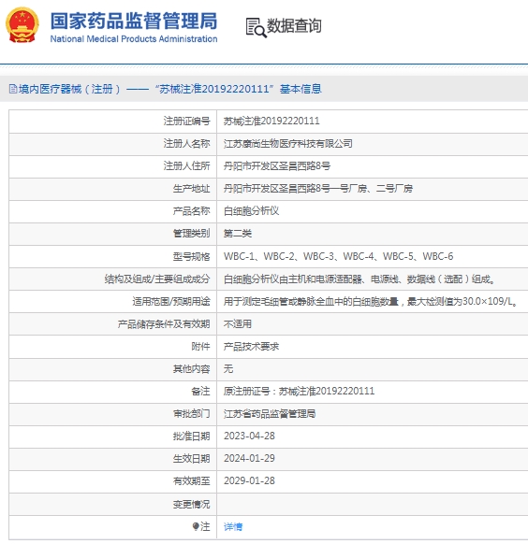
Task: Click the 审批部门 label
Action: [x=191, y=414]
